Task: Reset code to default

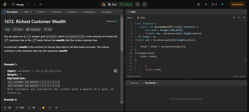Action: tap(244, 18)
